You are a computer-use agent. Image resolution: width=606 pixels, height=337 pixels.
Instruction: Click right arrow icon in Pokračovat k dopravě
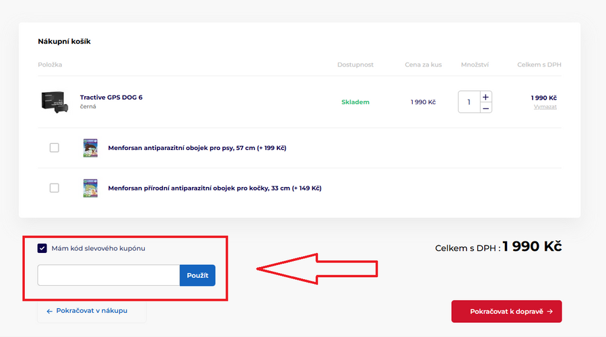click(x=550, y=311)
